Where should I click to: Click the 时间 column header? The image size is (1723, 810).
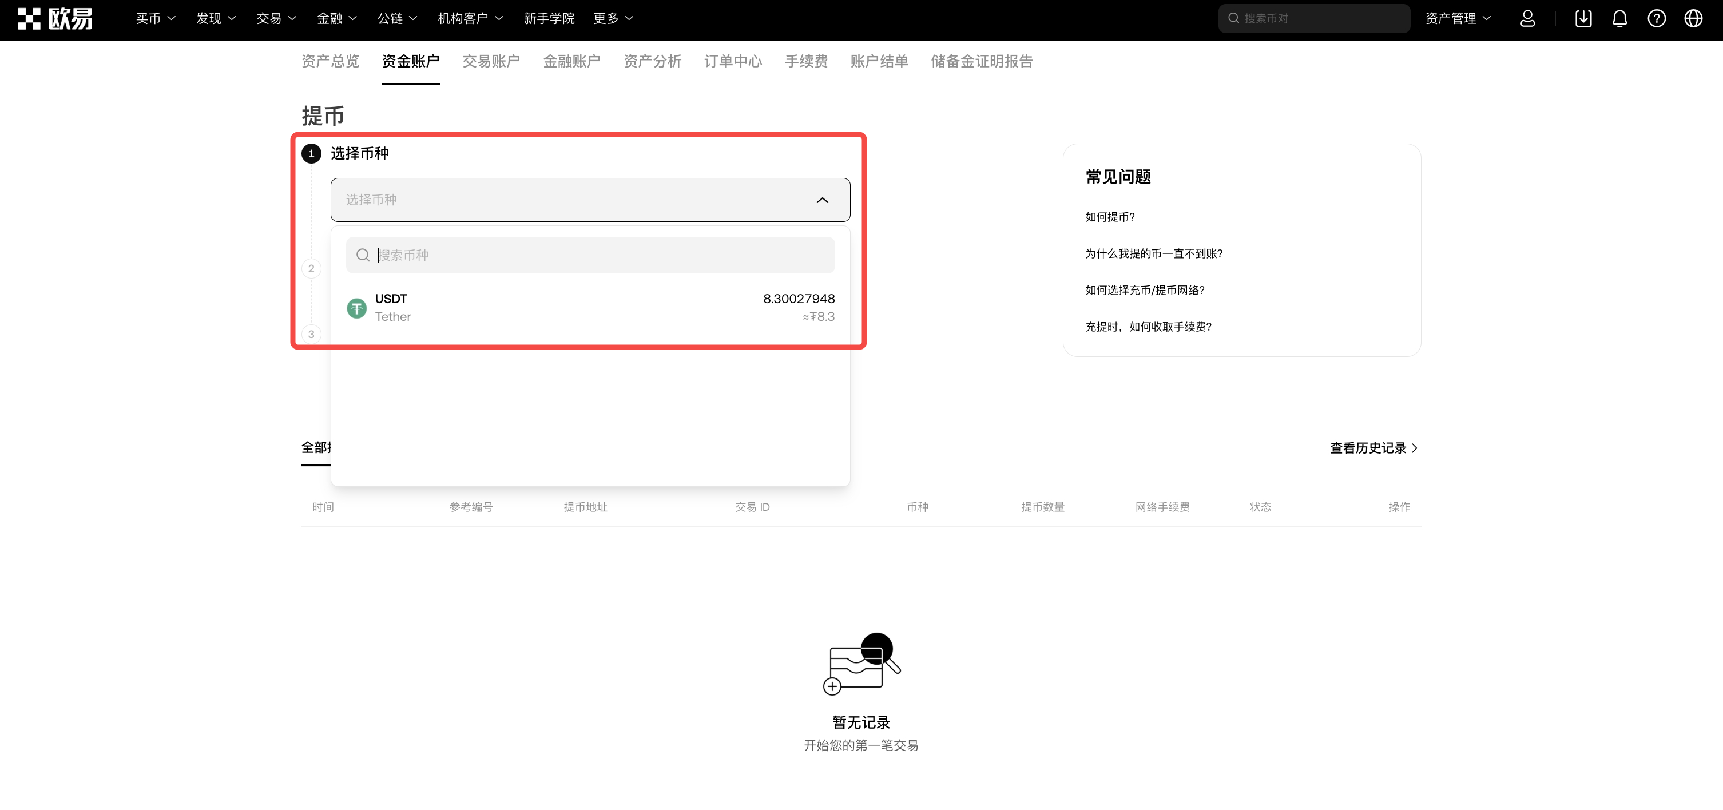323,507
